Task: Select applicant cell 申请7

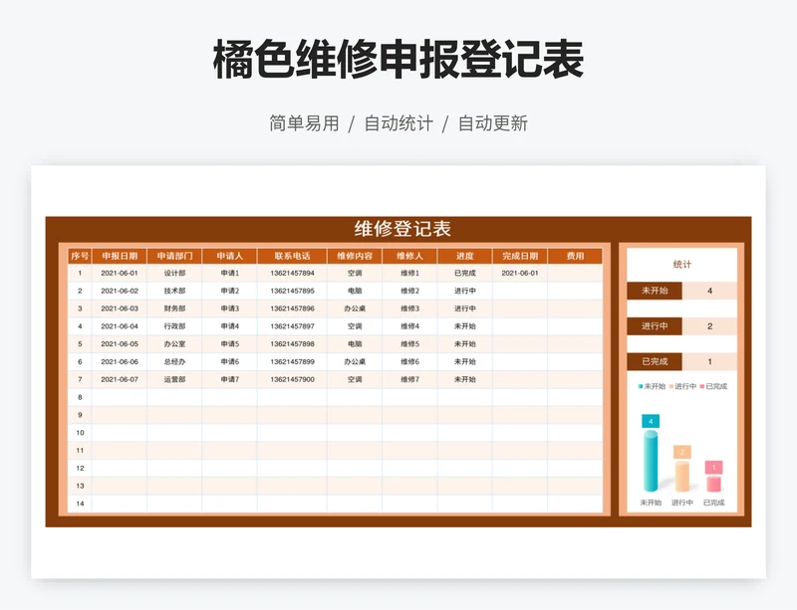Action: (x=230, y=379)
